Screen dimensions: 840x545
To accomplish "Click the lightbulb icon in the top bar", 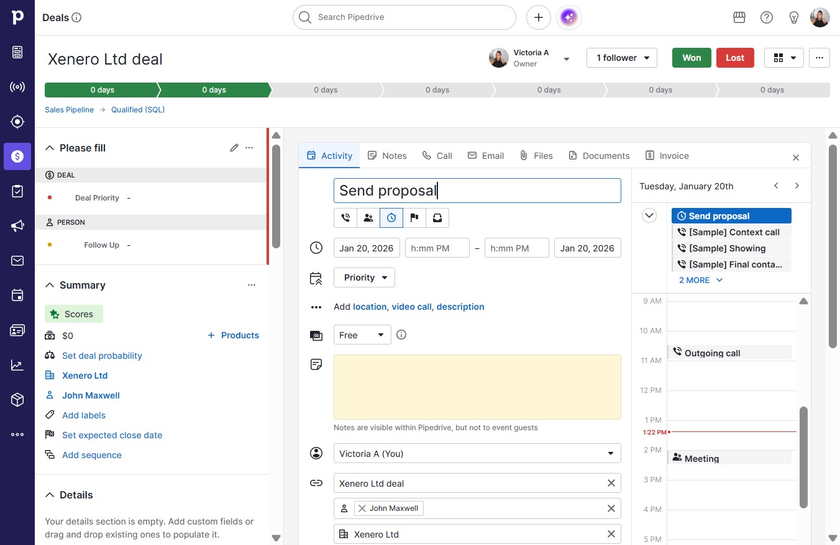I will coord(794,17).
